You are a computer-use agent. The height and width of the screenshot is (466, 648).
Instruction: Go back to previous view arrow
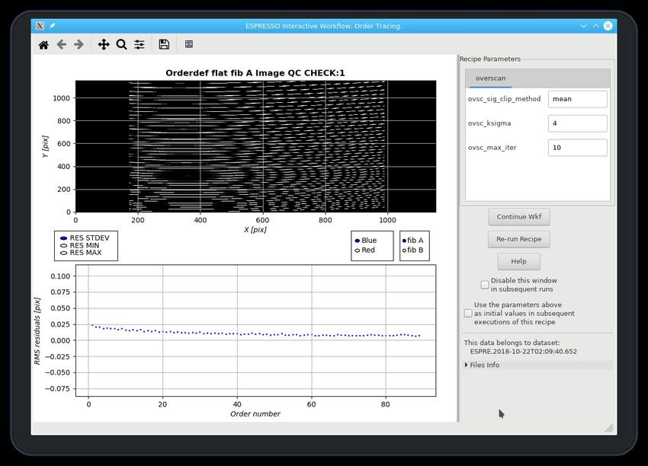[62, 45]
